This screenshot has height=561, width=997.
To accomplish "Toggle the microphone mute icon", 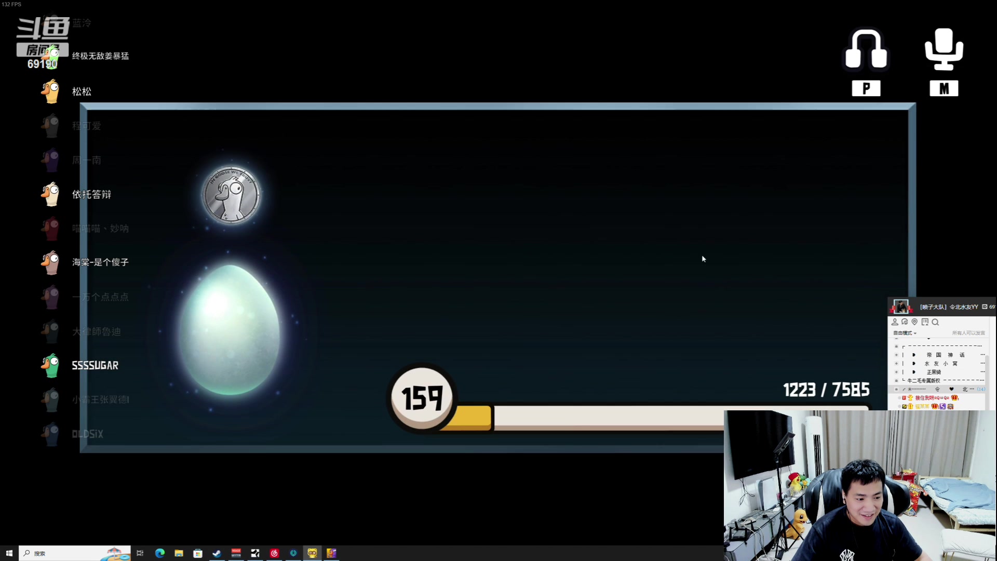I will pyautogui.click(x=944, y=49).
